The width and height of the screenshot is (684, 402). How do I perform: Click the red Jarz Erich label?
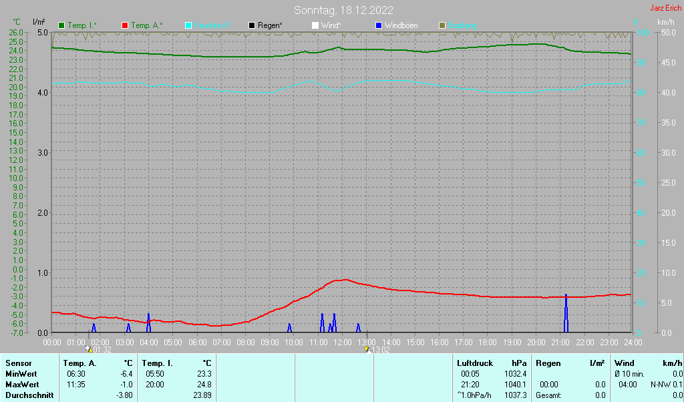(x=666, y=8)
